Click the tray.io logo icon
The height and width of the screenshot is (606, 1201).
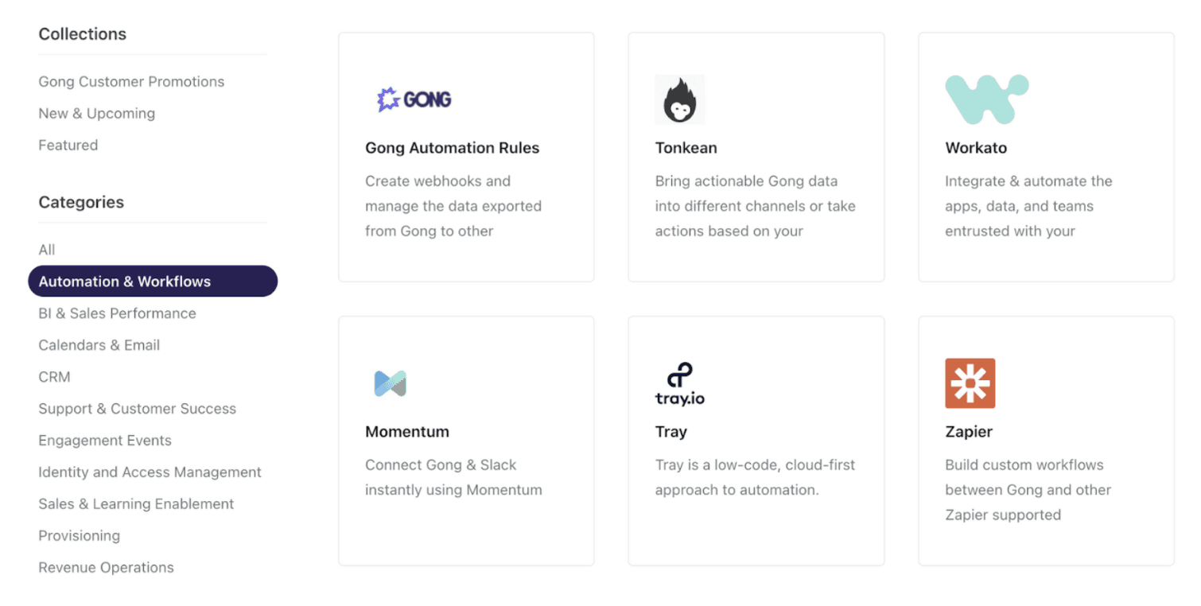click(x=679, y=383)
